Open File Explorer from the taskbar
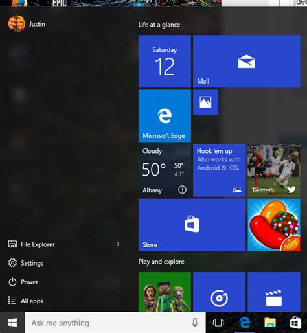 coord(270,323)
